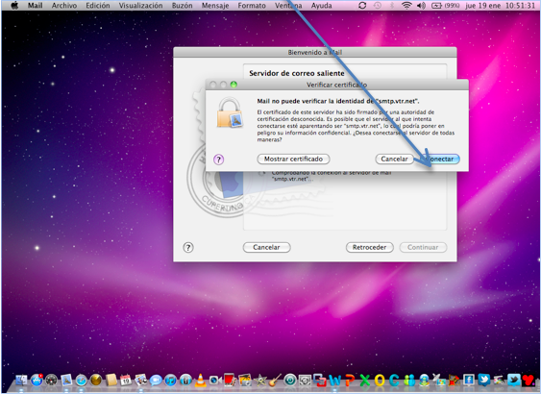The height and width of the screenshot is (394, 541).
Task: Click the date and time in menu bar
Action: (500, 6)
